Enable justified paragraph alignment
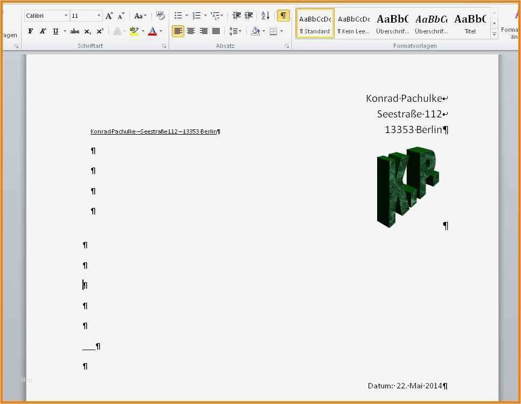 (x=216, y=31)
